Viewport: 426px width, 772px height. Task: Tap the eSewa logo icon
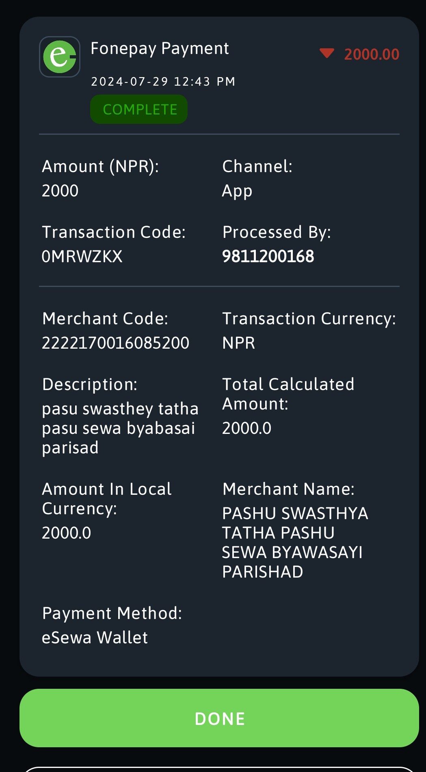[x=60, y=57]
